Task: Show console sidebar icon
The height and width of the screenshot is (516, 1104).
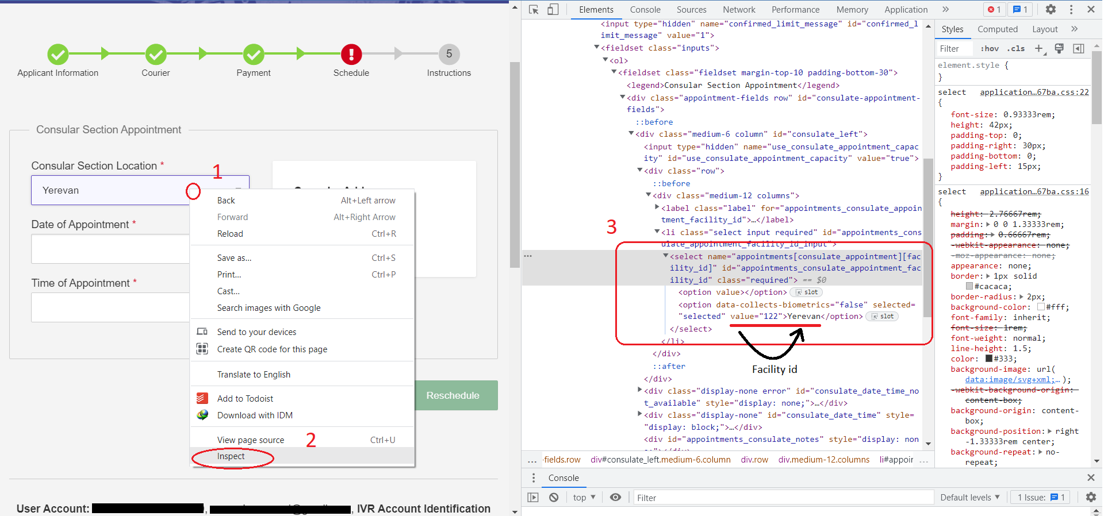Action: click(x=533, y=497)
